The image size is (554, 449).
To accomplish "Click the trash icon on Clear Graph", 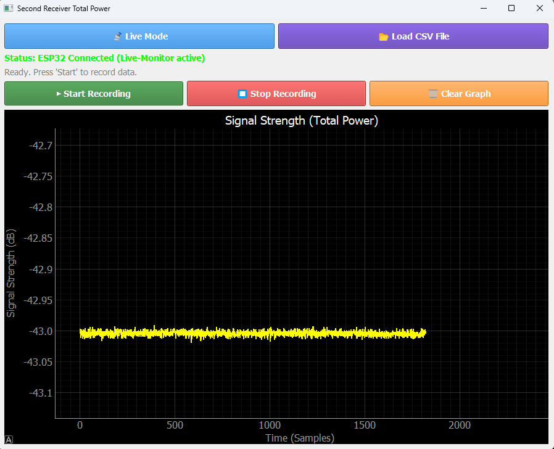I will click(x=433, y=94).
